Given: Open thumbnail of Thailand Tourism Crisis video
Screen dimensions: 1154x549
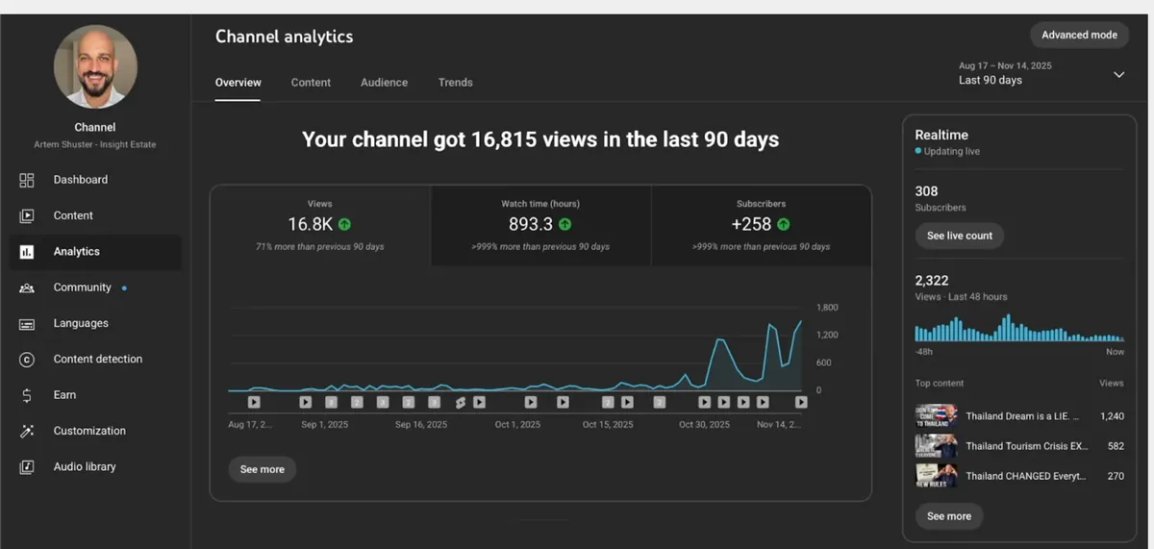Looking at the screenshot, I should (936, 446).
